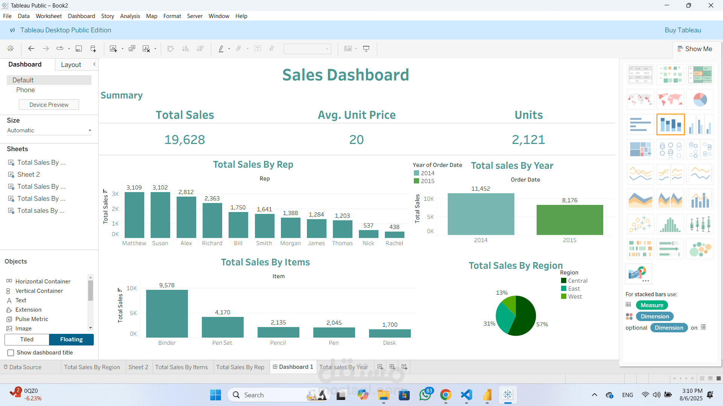Viewport: 723px width, 406px height.
Task: Click the Show mark labels T icon
Action: point(258,48)
